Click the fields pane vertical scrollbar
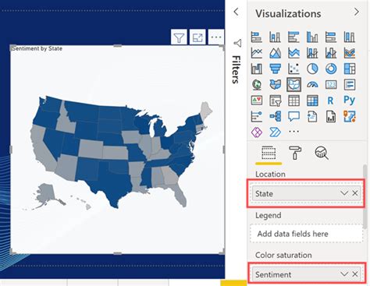 [x=366, y=196]
